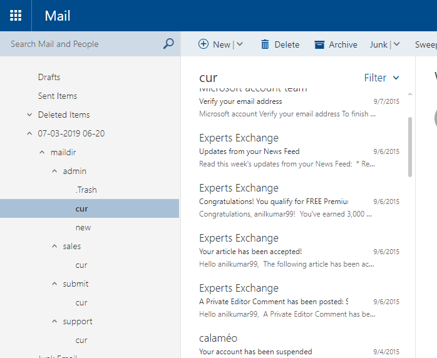This screenshot has width=437, height=358.
Task: Collapse the 07-03-2019 06-20 folder
Action: coord(29,133)
